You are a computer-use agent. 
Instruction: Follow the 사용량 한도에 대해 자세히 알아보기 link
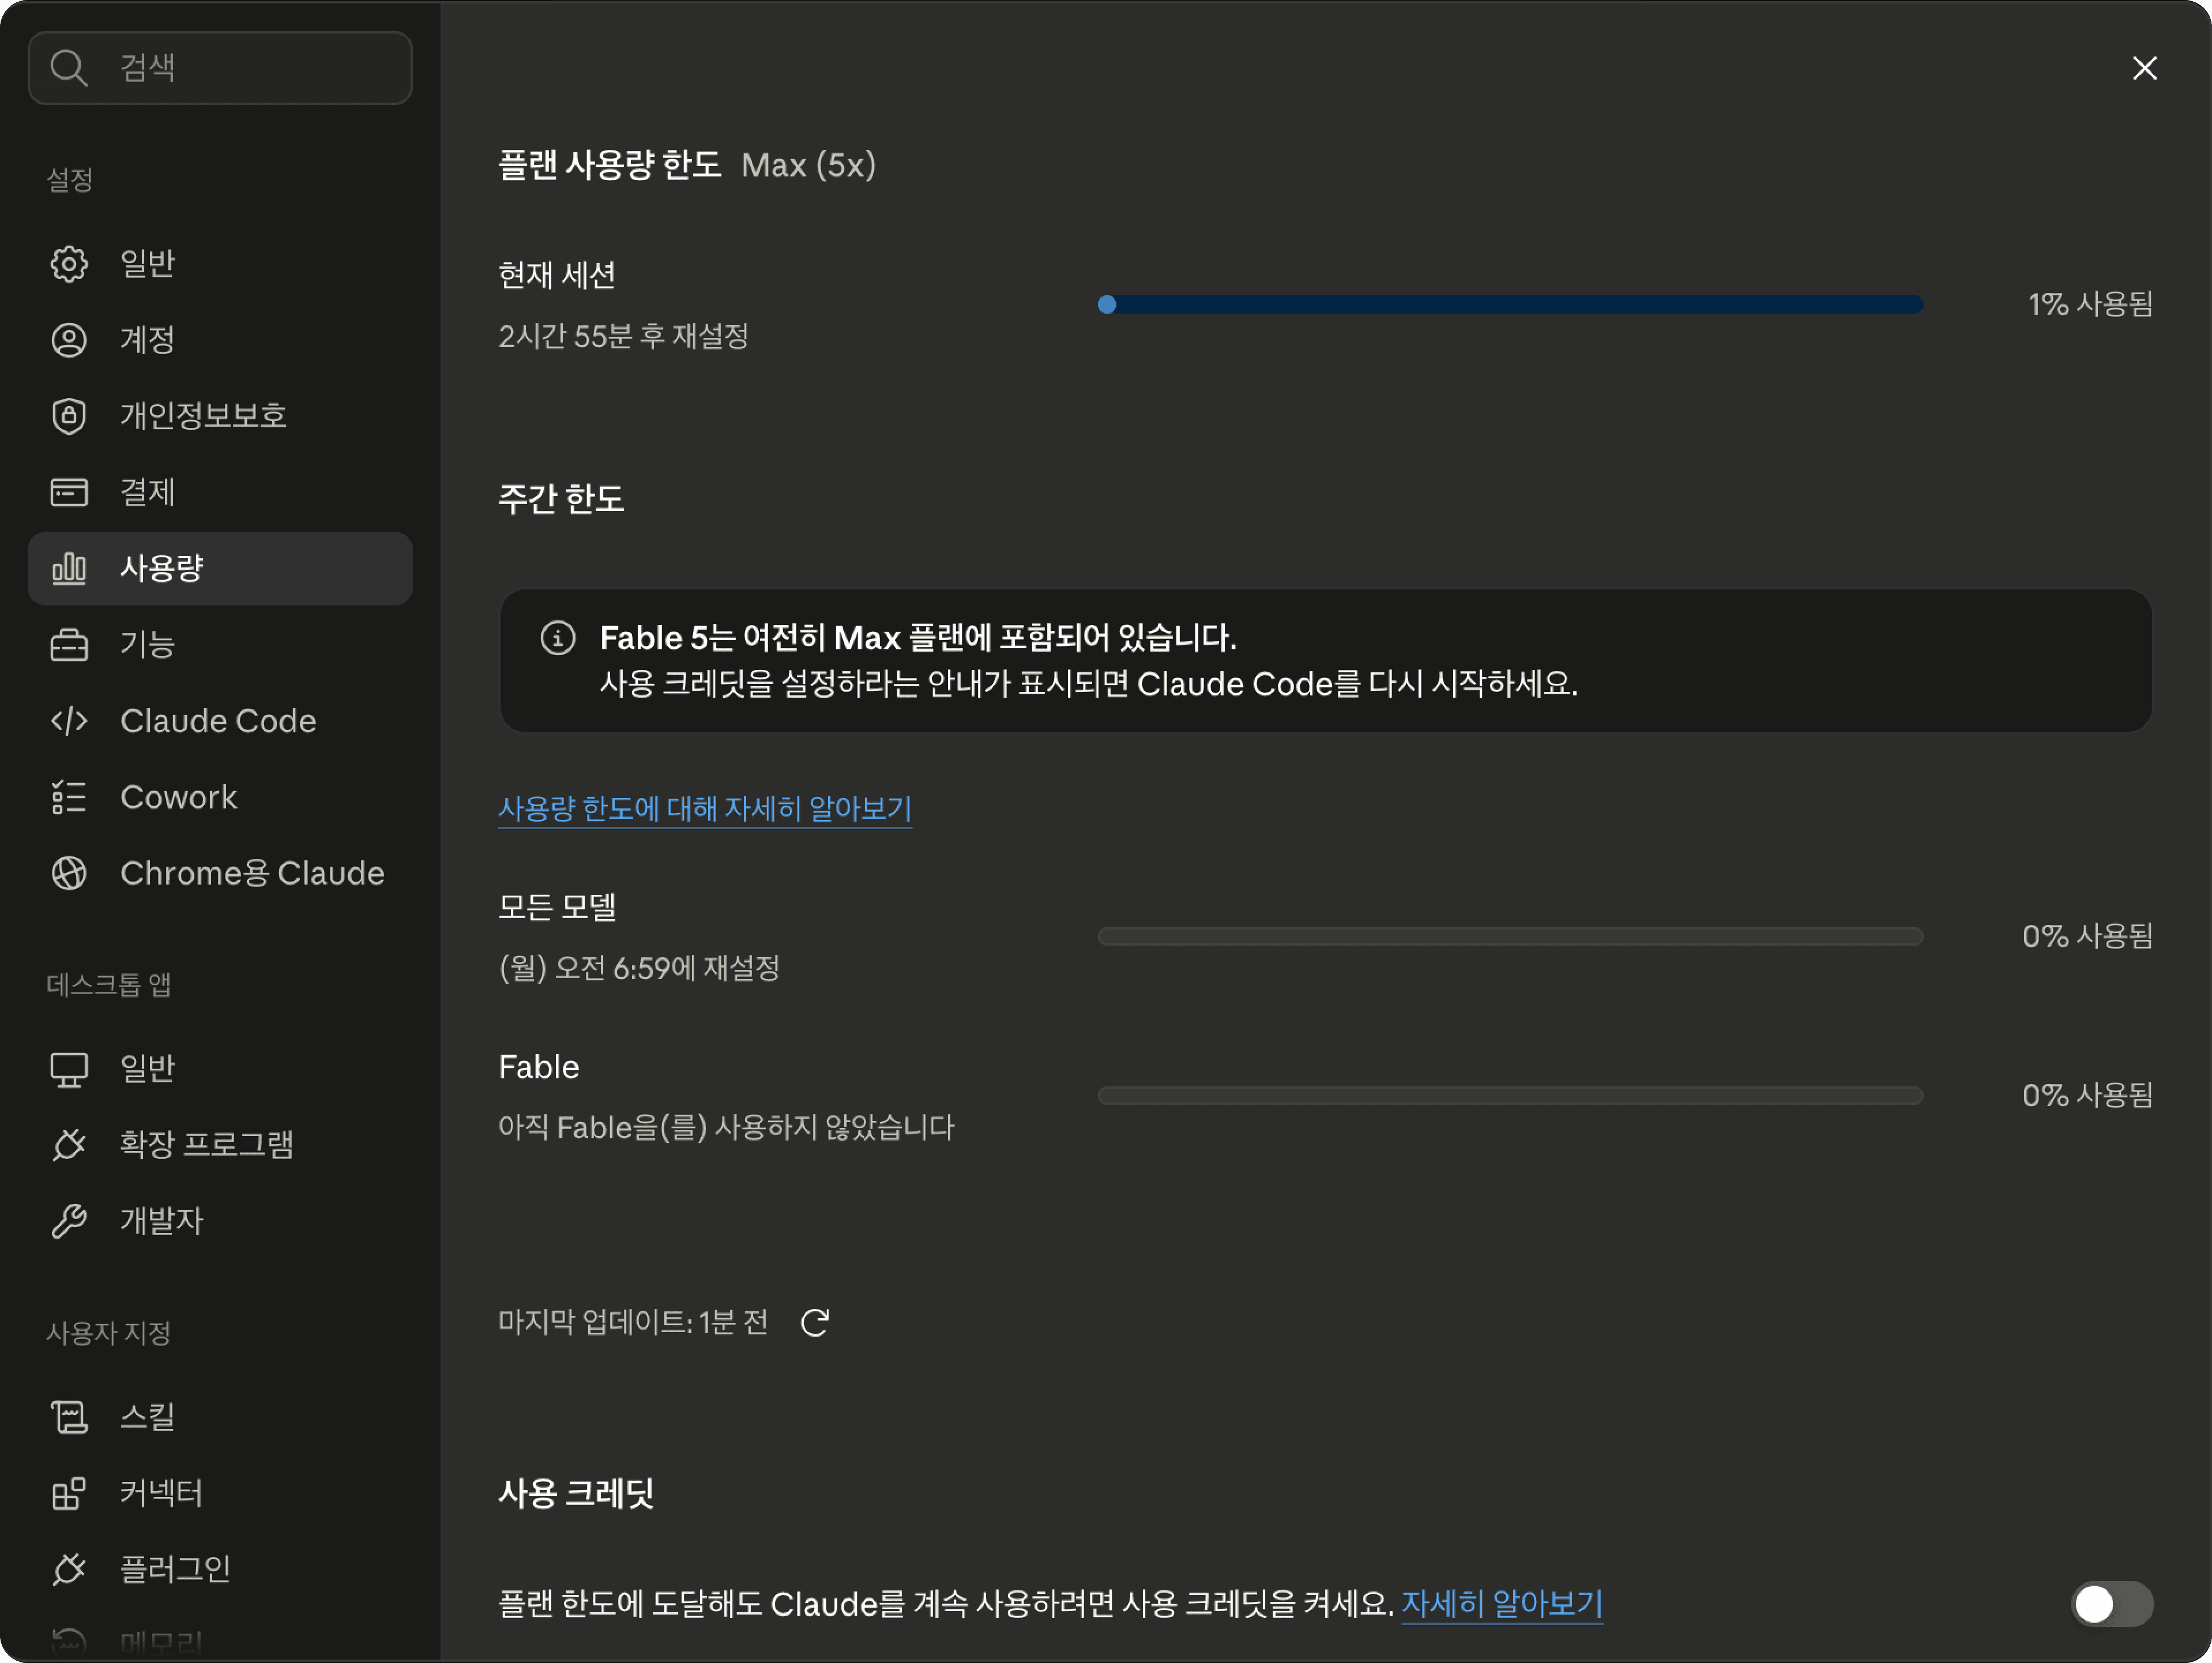(705, 808)
